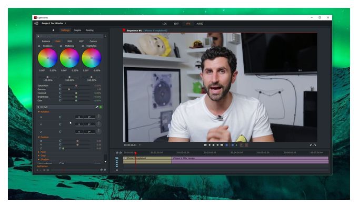The image size is (358, 208).
Task: Expand the Crop parameter group
Action: 39,155
